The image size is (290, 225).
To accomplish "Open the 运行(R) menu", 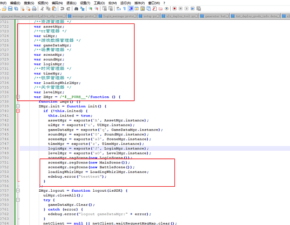I will (125, 3).
